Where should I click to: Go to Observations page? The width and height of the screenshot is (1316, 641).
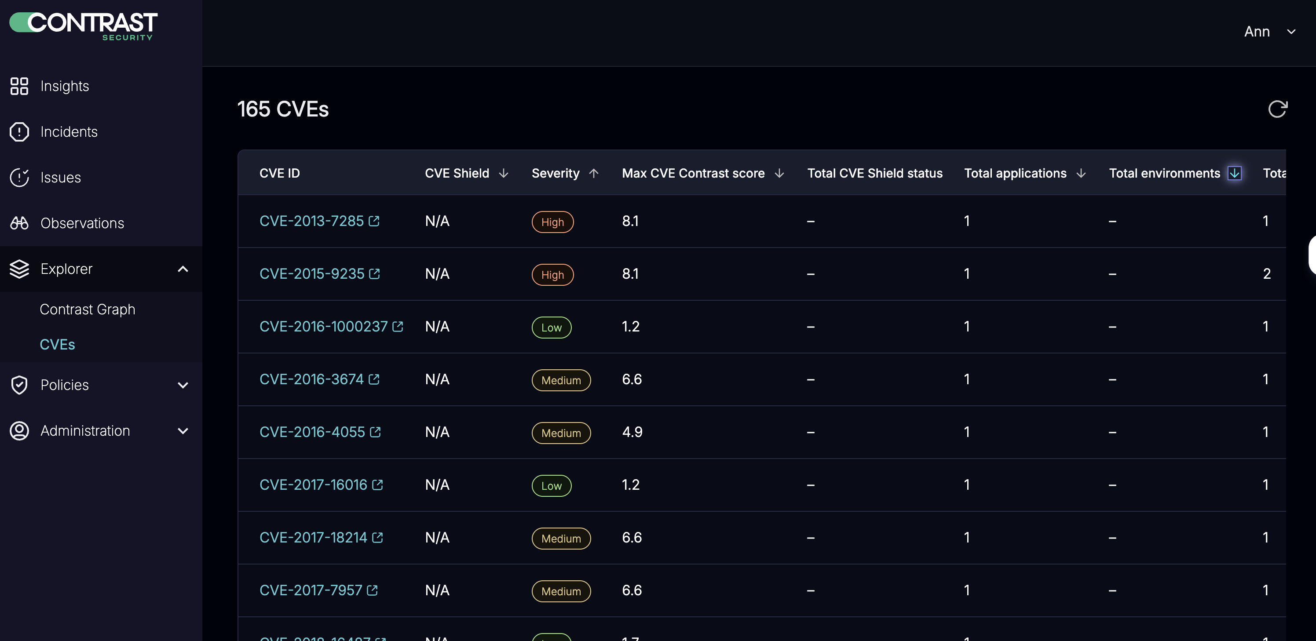click(x=82, y=223)
